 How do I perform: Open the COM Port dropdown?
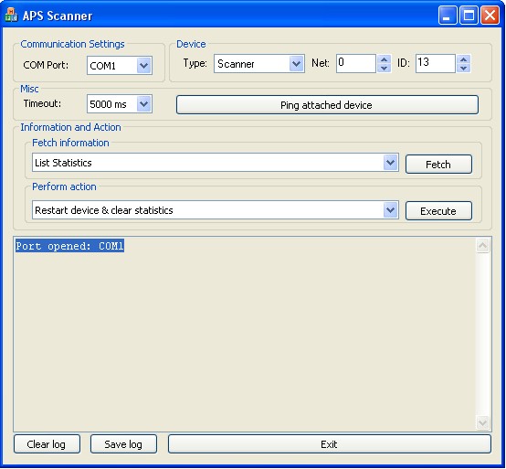click(144, 66)
